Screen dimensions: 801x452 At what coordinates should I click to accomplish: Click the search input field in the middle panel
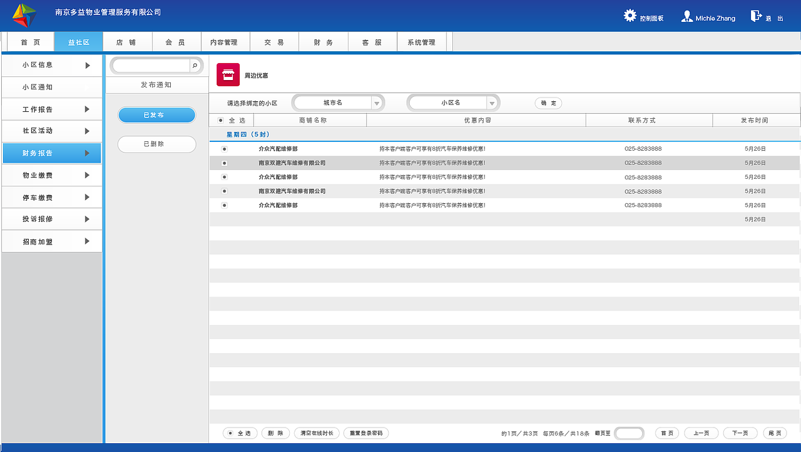[x=151, y=65]
